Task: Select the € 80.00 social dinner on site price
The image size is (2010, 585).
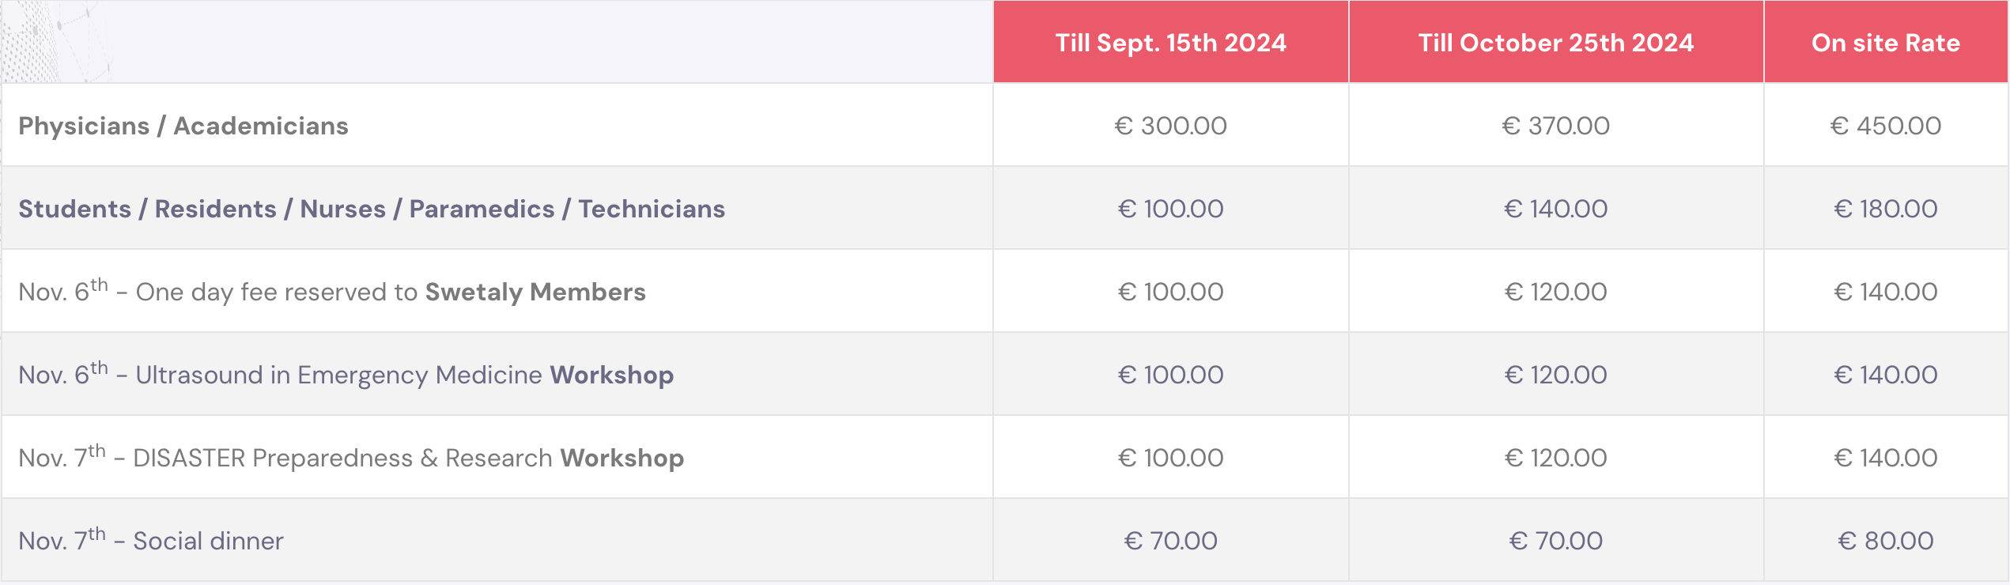Action: [x=1886, y=541]
